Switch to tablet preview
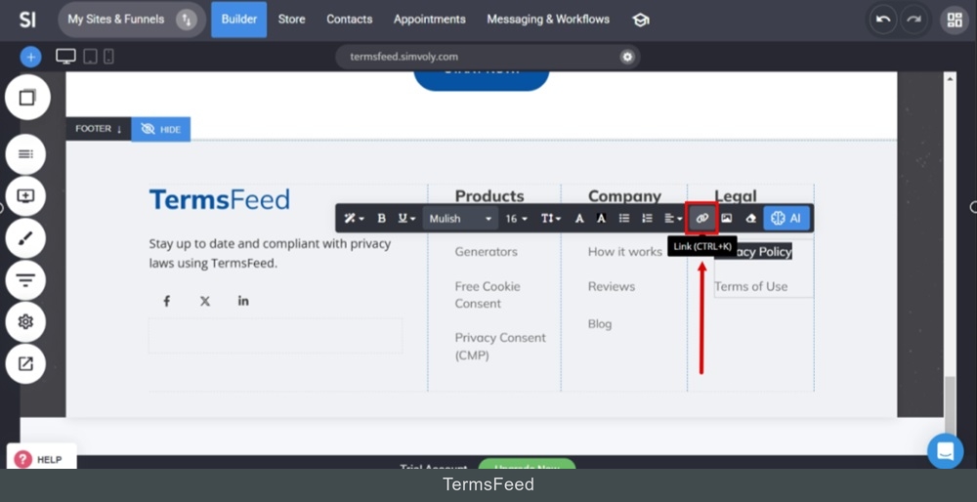977x502 pixels. [90, 57]
